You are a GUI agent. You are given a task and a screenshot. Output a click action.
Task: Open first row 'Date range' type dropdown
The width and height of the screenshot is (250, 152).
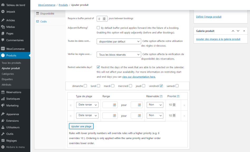(x=87, y=105)
